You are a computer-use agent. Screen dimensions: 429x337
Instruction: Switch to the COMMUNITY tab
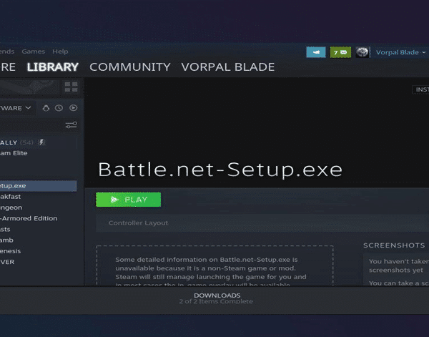click(x=130, y=67)
